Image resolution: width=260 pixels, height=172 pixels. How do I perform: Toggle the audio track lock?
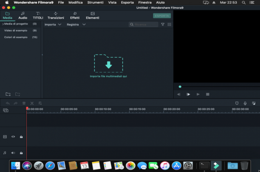point(21,153)
